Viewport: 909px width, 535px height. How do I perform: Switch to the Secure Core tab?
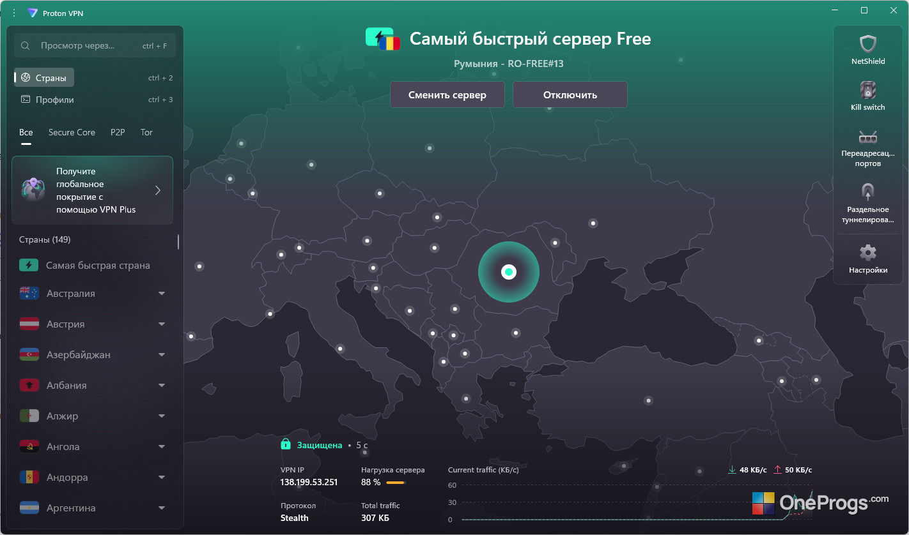pos(72,132)
